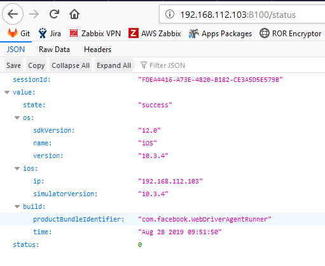
Task: Open the AWS Zabbix bookmark
Action: point(155,34)
